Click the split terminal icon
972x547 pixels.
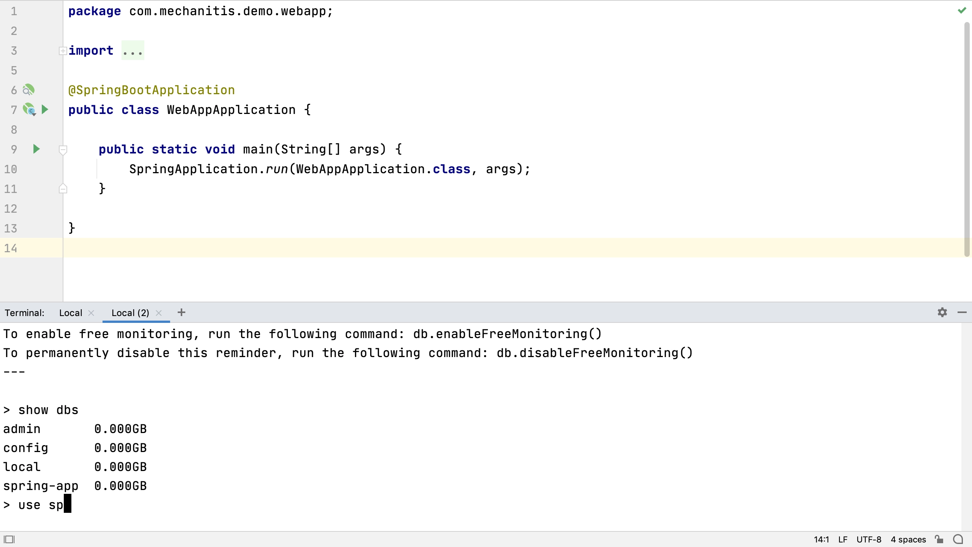(9, 539)
